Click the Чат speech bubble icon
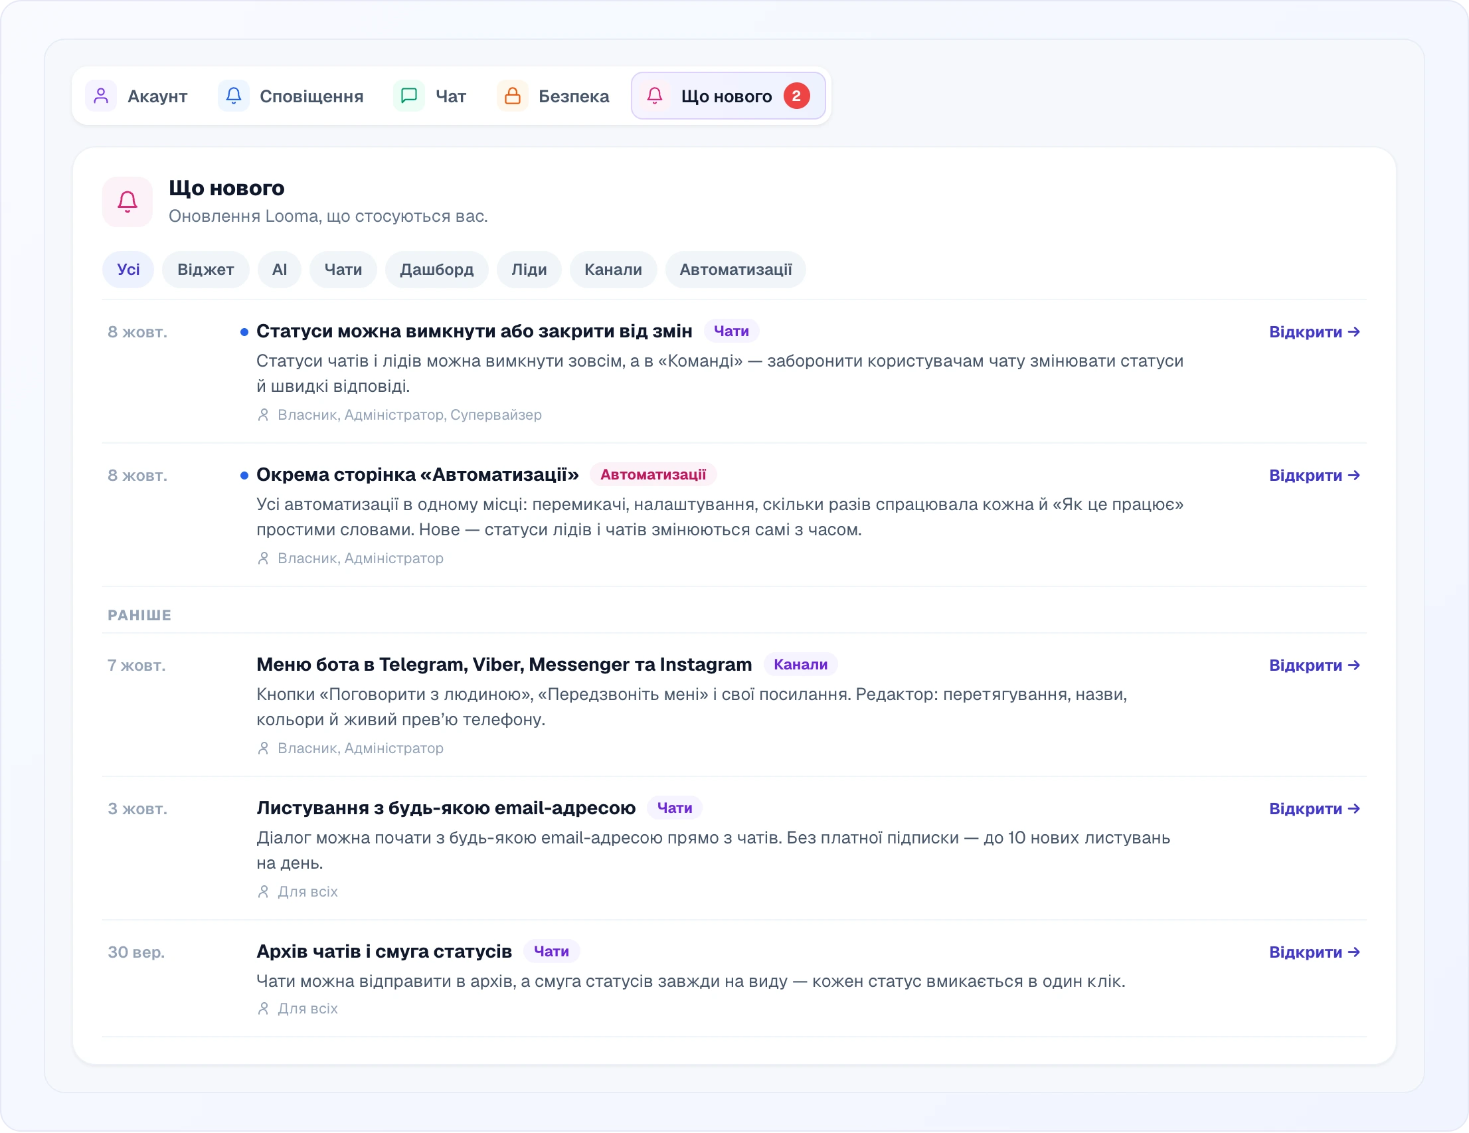Screen dimensions: 1469x1133 click(x=409, y=96)
